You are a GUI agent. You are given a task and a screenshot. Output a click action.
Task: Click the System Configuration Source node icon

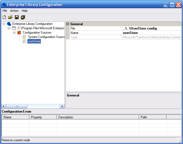point(24,37)
